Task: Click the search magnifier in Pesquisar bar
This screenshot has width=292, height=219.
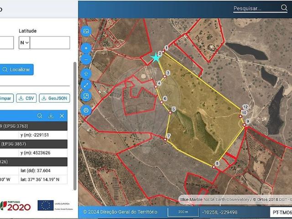Action: point(284,8)
